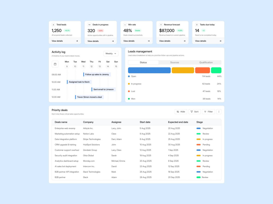Image resolution: width=273 pixels, height=204 pixels.
Task: Open the 'Follow up sales to Jeremy' event
Action: coord(97,75)
